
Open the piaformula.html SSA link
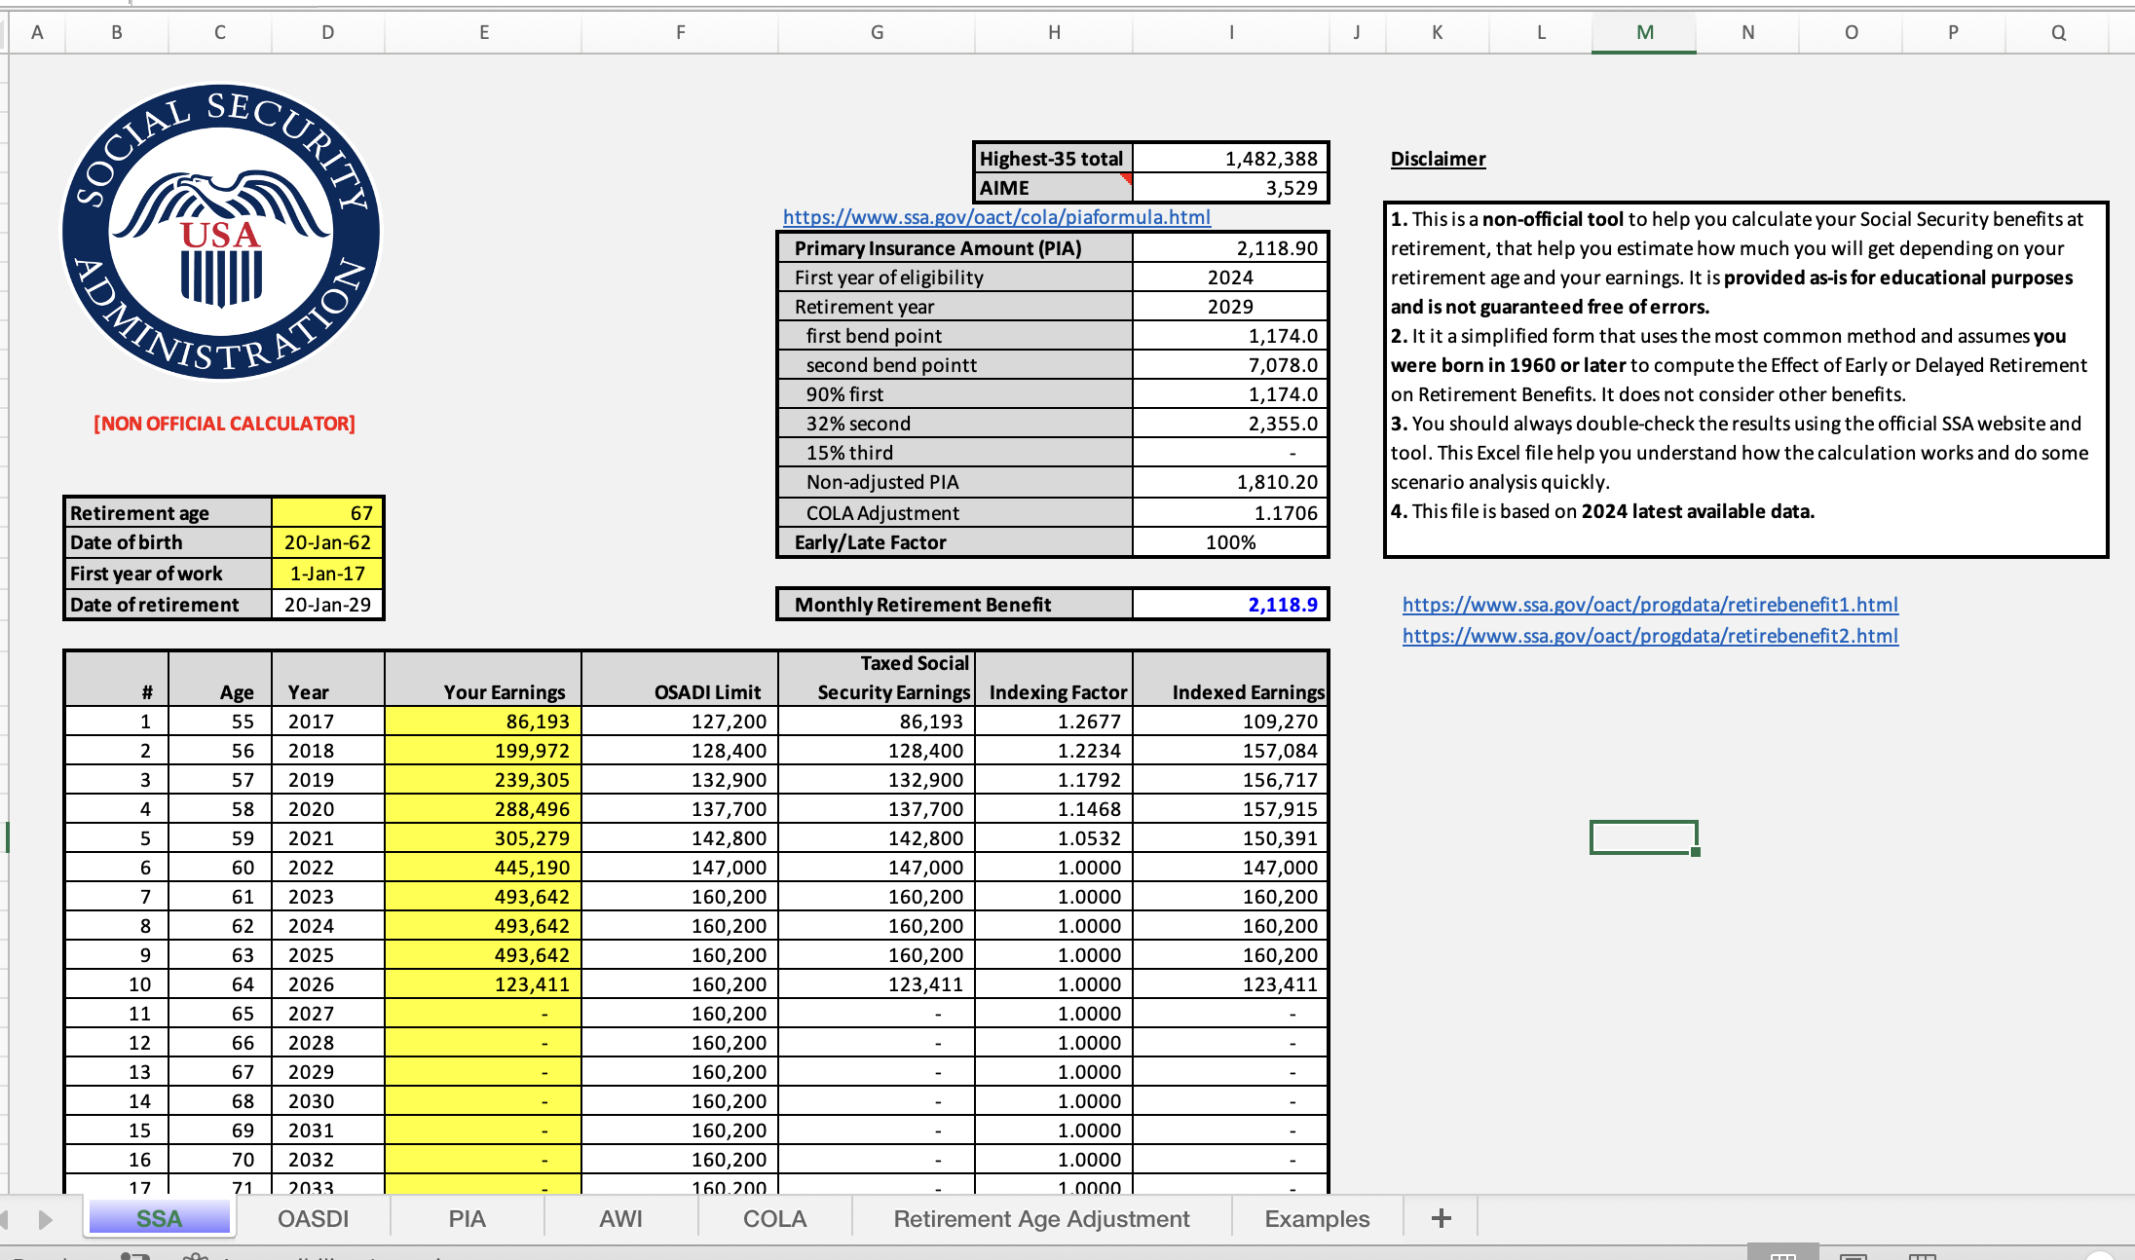[x=996, y=217]
